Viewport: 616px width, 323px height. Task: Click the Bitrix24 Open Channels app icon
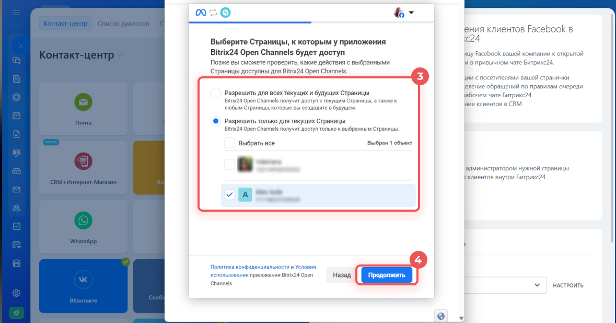pos(226,13)
